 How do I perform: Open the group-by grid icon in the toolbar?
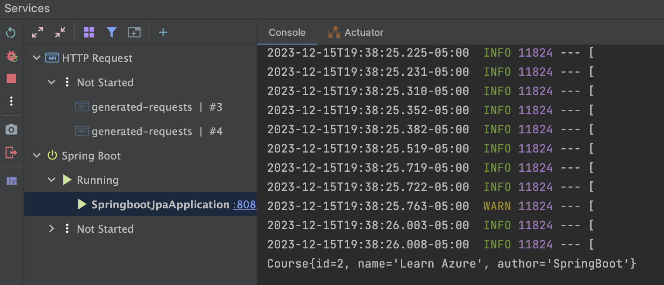point(89,32)
